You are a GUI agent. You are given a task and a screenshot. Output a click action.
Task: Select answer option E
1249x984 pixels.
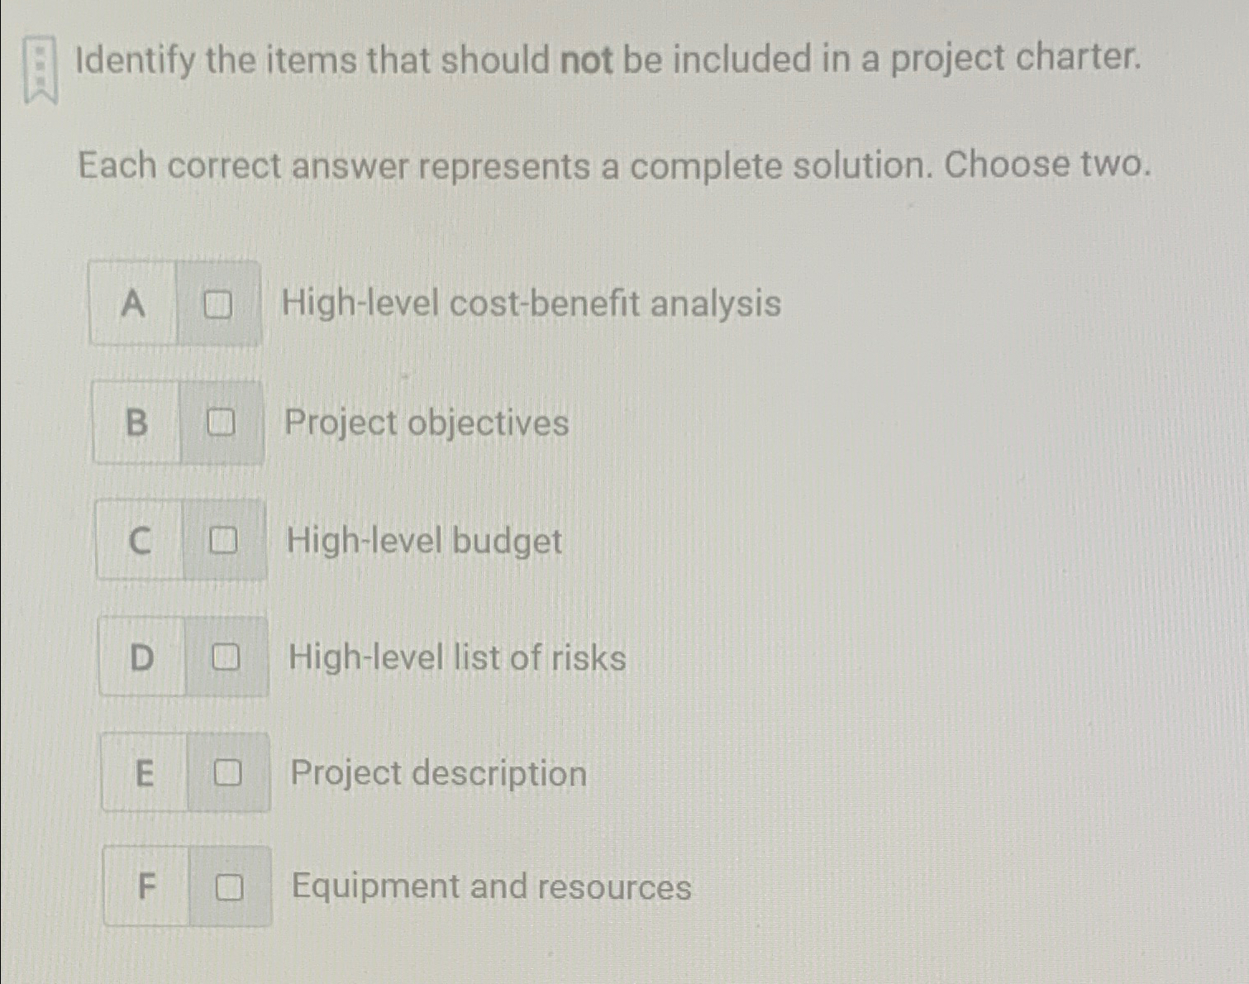pos(145,772)
